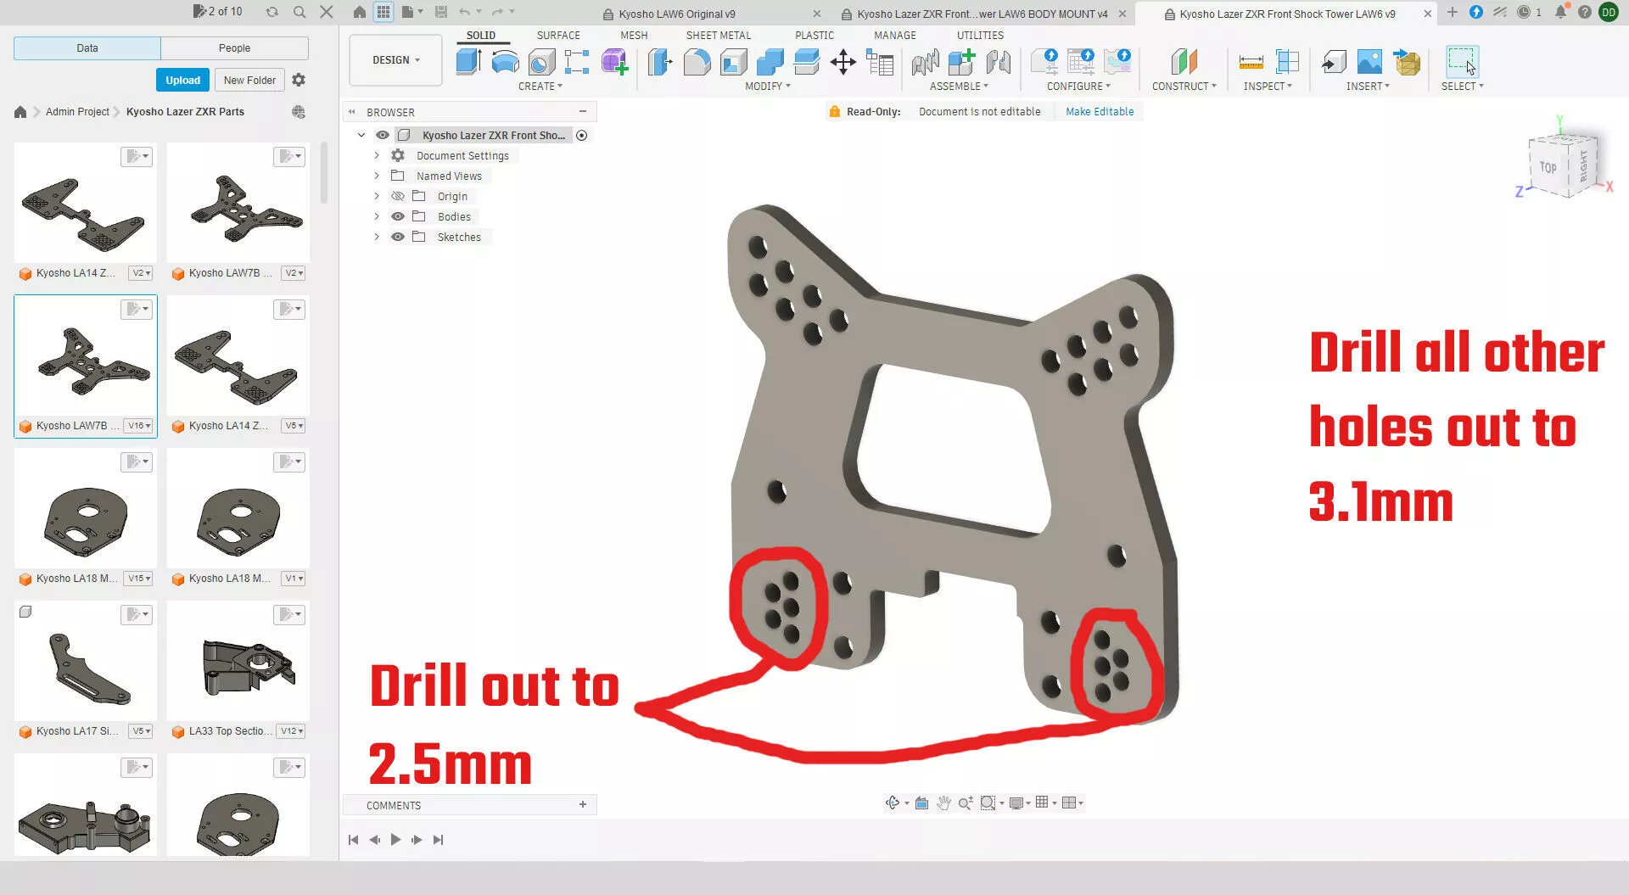Viewport: 1629px width, 895px height.
Task: Open project settings gear beside New Folder
Action: (299, 80)
